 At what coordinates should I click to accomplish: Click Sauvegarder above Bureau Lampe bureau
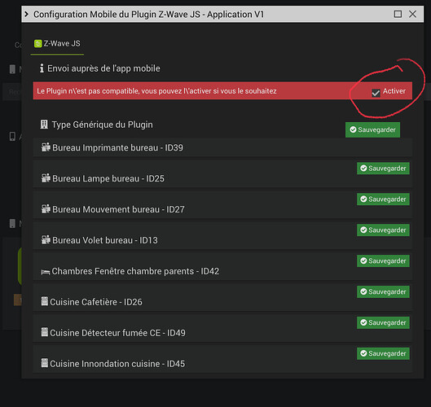click(383, 168)
